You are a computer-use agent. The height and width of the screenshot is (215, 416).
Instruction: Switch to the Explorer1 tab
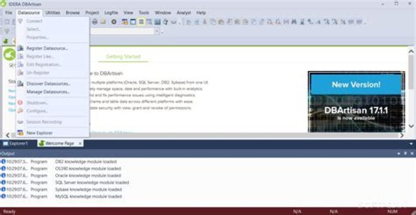point(16,143)
